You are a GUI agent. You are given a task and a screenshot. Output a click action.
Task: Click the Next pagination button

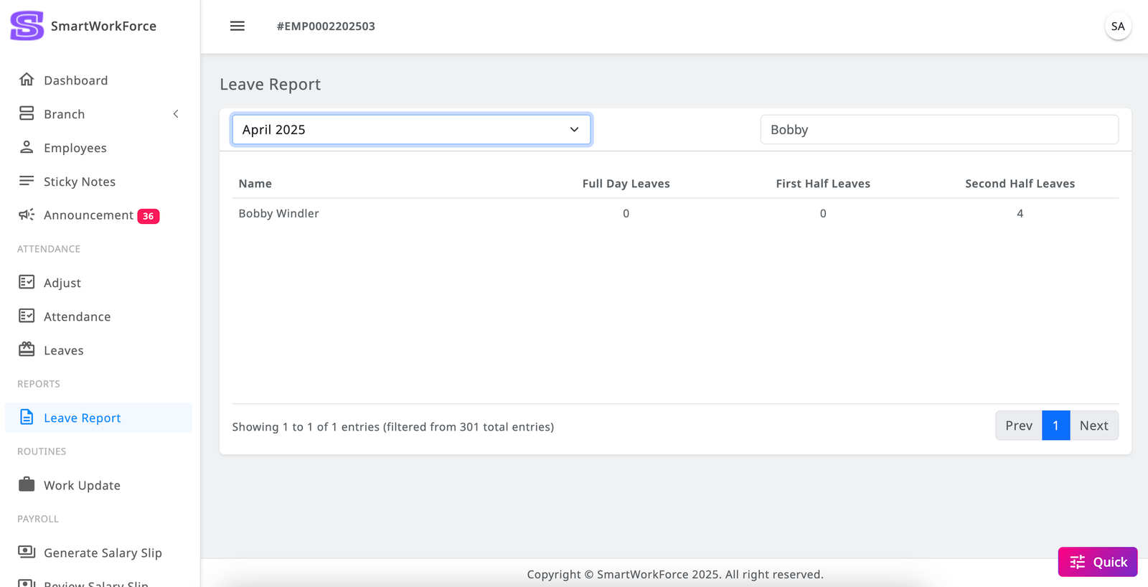pos(1093,426)
